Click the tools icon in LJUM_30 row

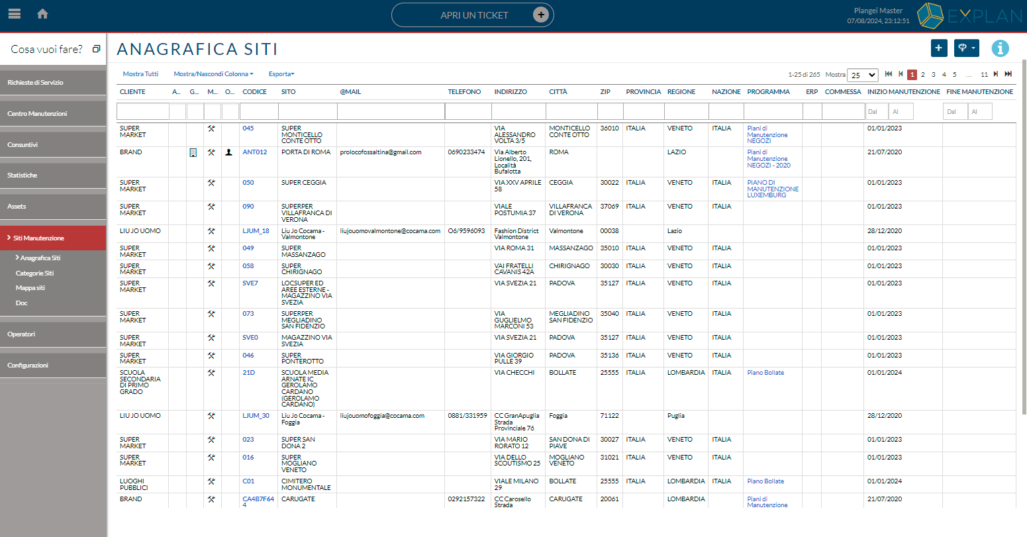[211, 416]
